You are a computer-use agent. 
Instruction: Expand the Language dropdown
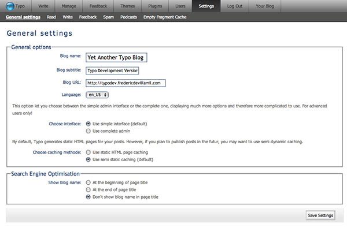(x=97, y=95)
